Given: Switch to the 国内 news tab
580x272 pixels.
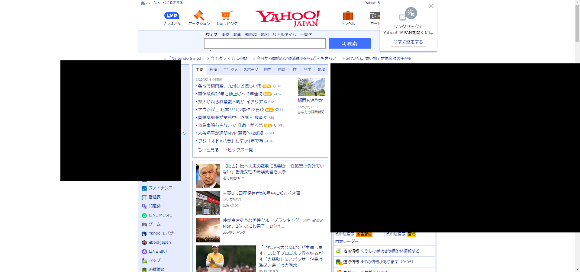Looking at the screenshot, I should 268,70.
